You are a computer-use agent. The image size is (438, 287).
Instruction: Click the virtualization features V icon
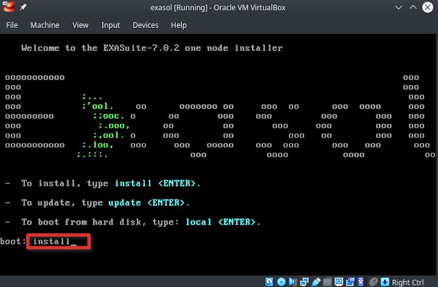(361, 282)
